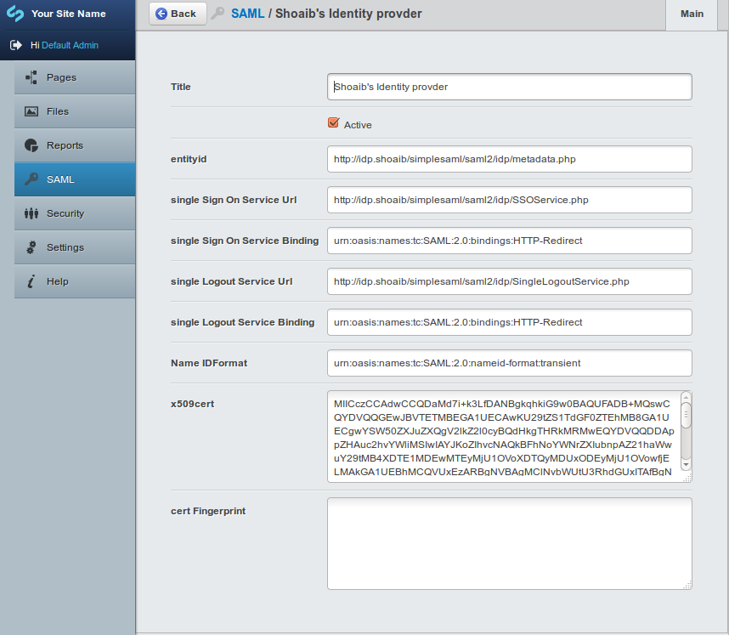Follow the SAML breadcrumb link
The height and width of the screenshot is (635, 729).
point(248,13)
